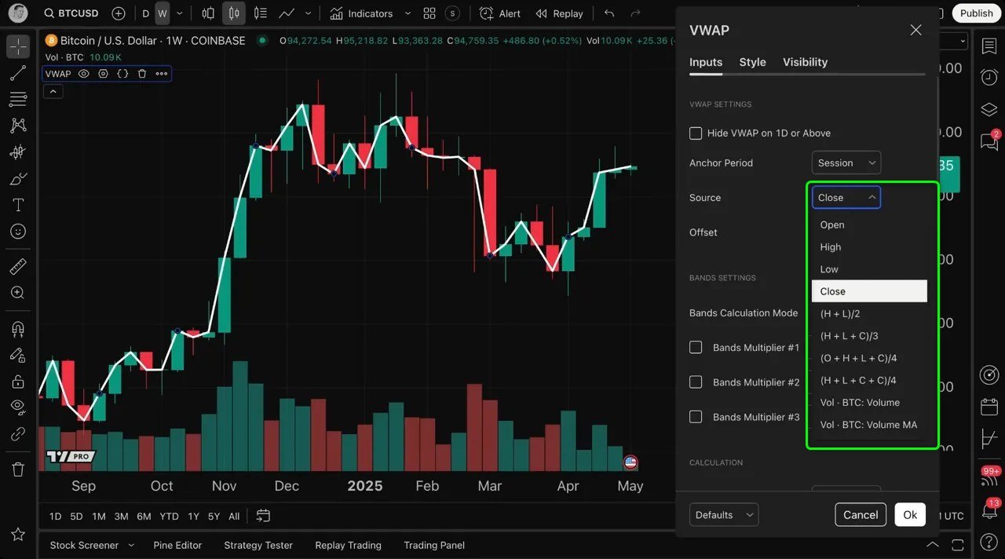Click the Alert clock icon in toolbar

click(487, 13)
